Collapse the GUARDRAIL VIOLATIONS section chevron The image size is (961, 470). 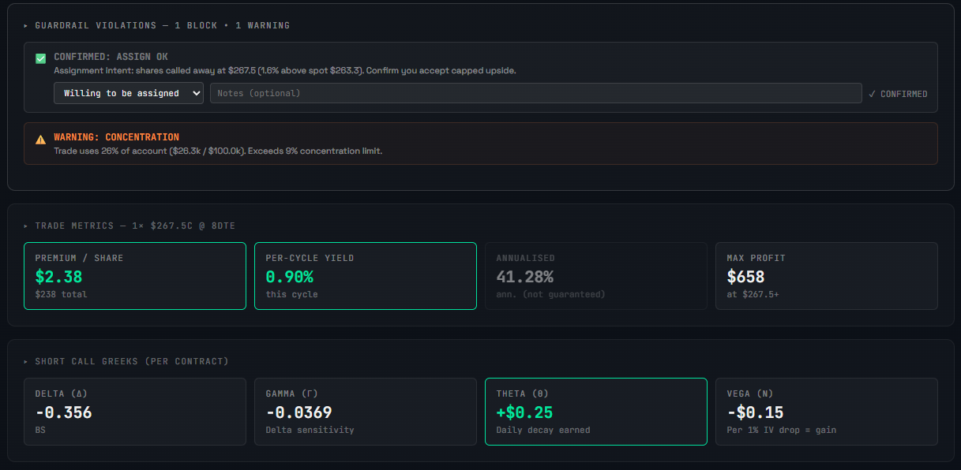pyautogui.click(x=25, y=24)
